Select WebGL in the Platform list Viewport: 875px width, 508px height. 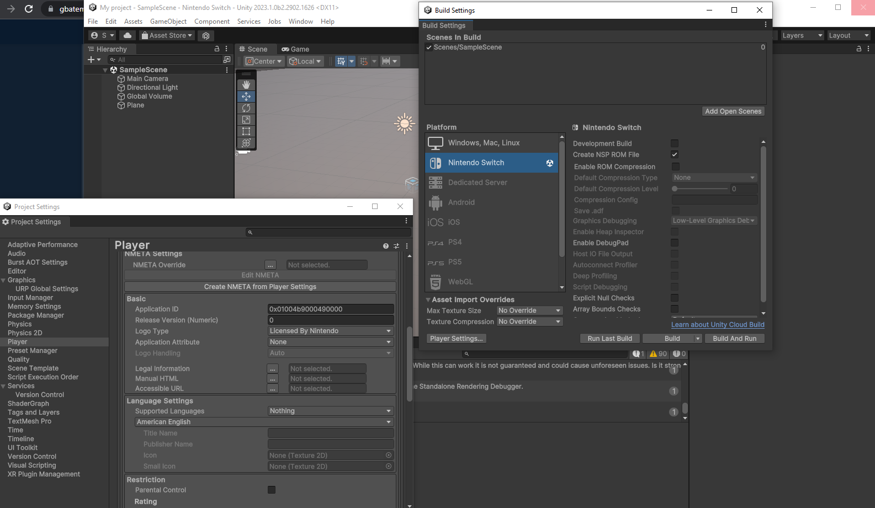pyautogui.click(x=492, y=282)
